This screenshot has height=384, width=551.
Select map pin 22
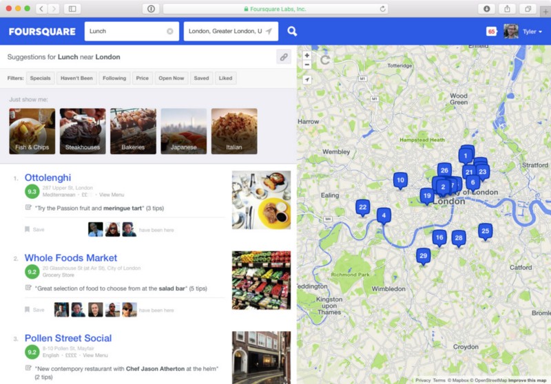coord(363,207)
